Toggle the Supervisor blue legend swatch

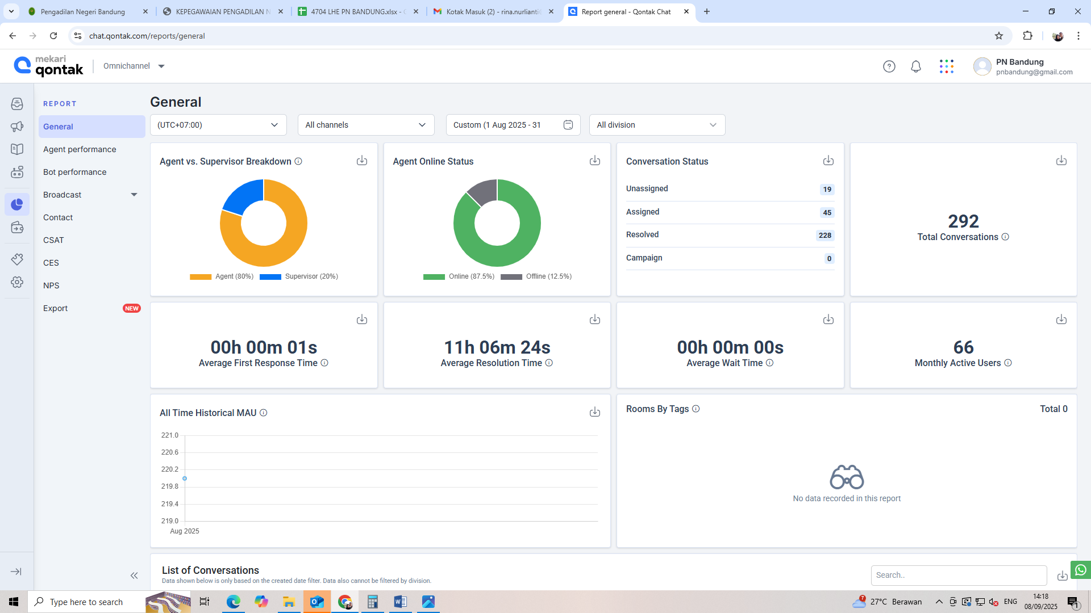(270, 277)
